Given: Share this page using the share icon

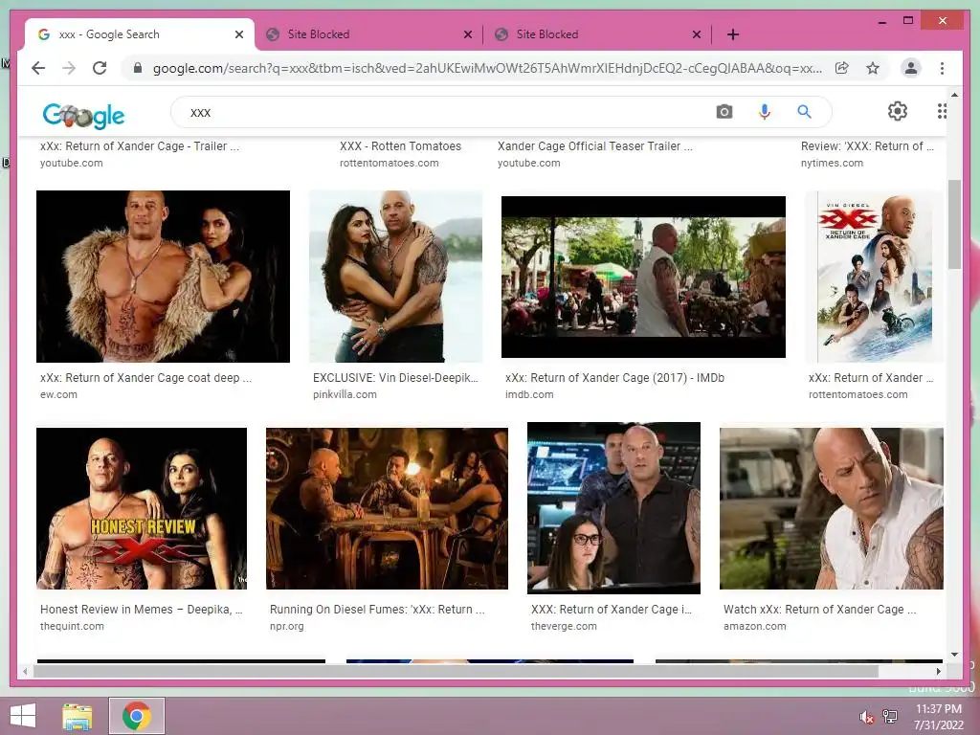Looking at the screenshot, I should [x=842, y=68].
